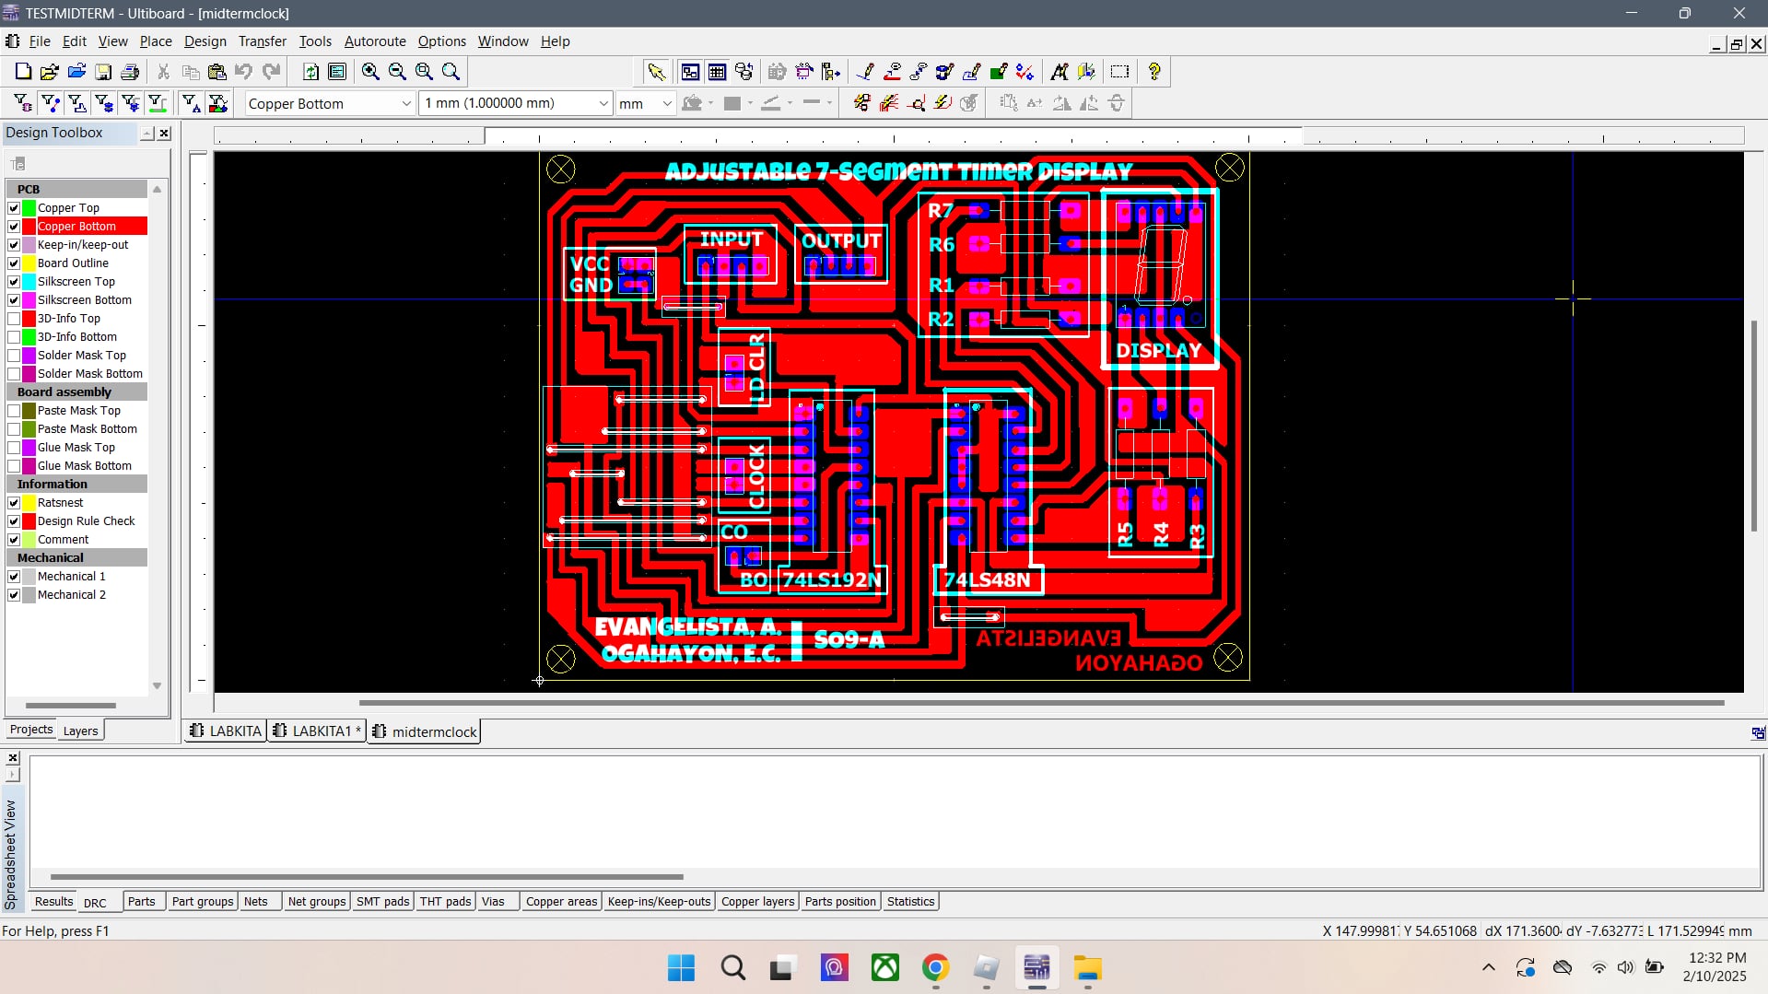Collapse the Information layer group
Image resolution: width=1768 pixels, height=994 pixels.
(x=76, y=484)
